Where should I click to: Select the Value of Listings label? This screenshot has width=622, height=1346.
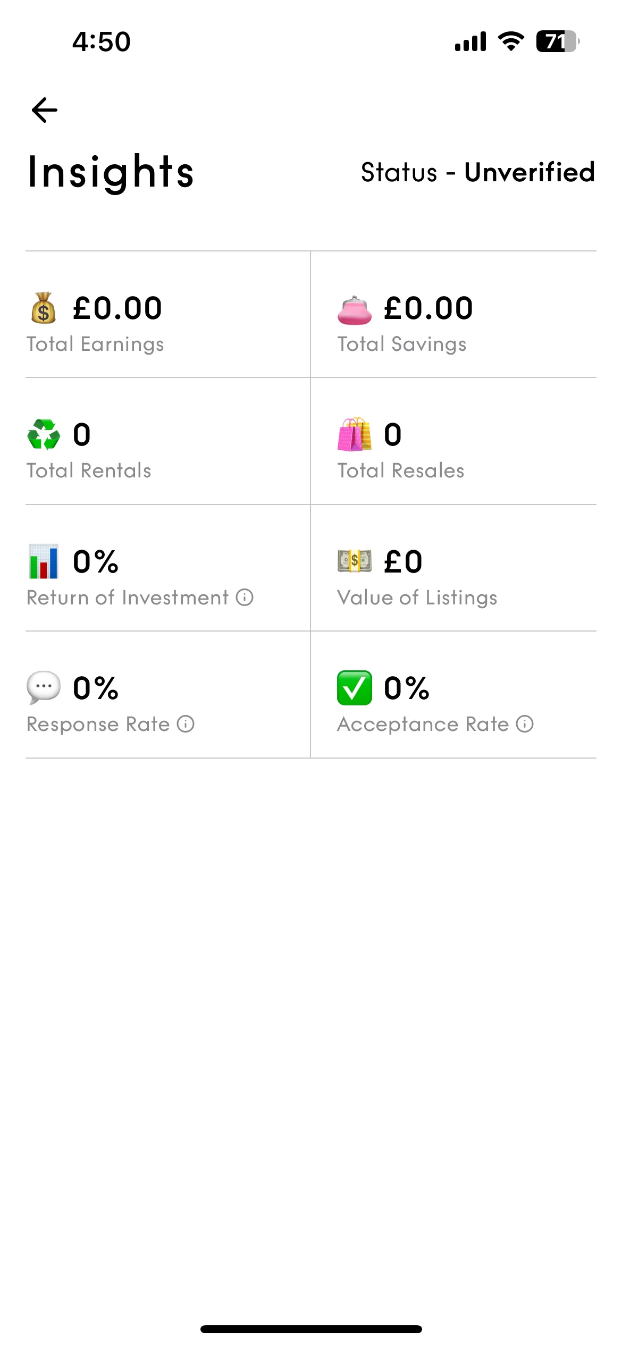click(x=417, y=598)
